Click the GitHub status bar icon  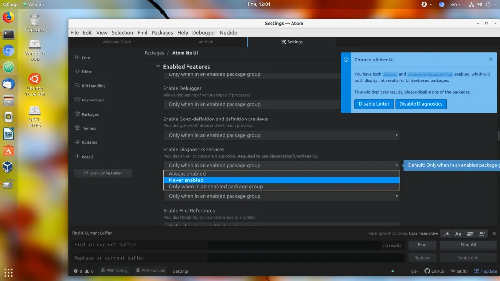pyautogui.click(x=434, y=271)
